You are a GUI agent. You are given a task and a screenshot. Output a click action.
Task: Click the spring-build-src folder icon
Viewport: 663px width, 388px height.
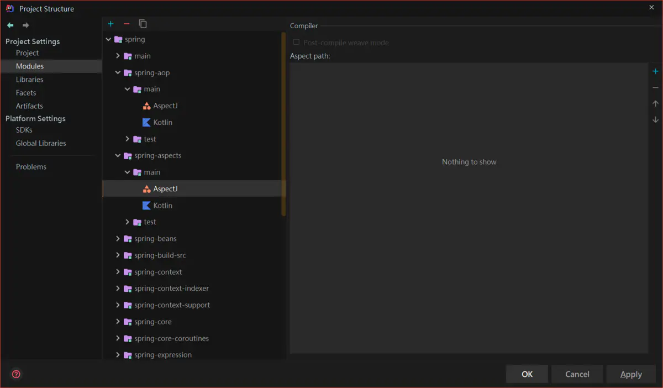(128, 255)
